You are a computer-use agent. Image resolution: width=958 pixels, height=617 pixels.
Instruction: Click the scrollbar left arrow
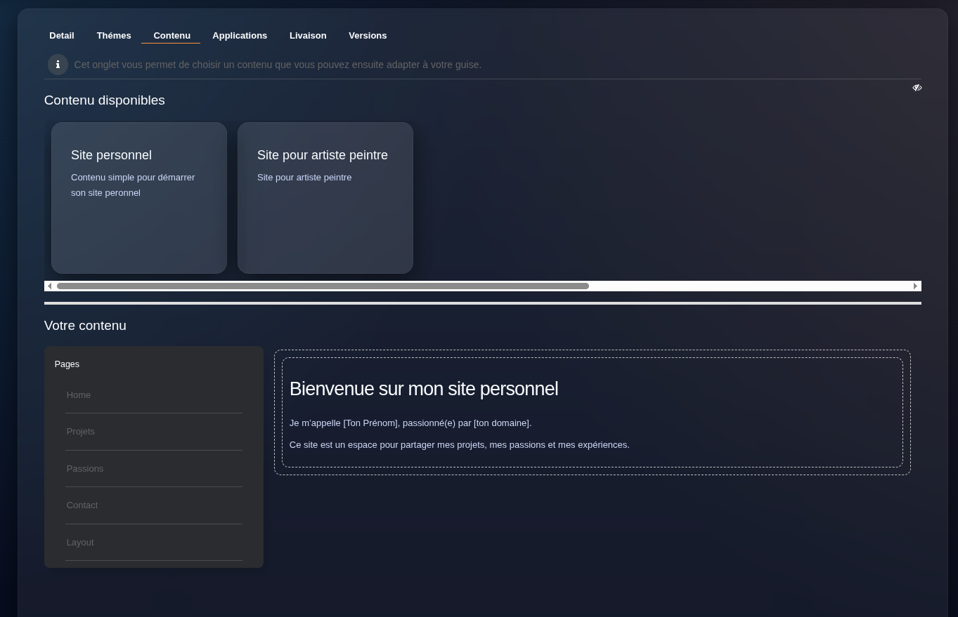point(49,286)
